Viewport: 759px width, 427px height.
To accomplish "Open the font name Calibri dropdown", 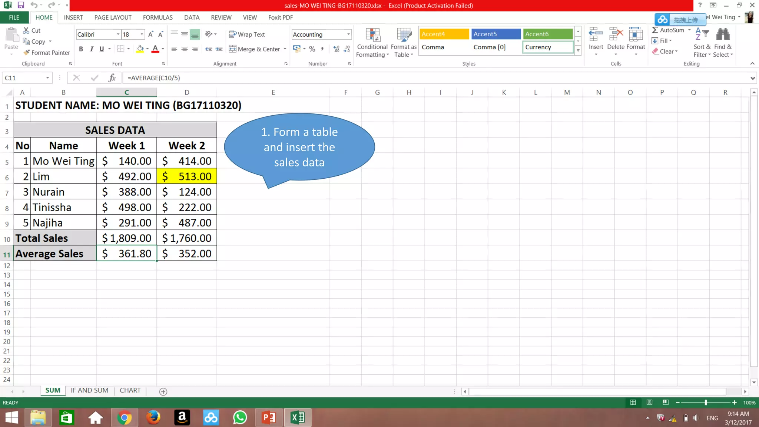I will tap(118, 34).
